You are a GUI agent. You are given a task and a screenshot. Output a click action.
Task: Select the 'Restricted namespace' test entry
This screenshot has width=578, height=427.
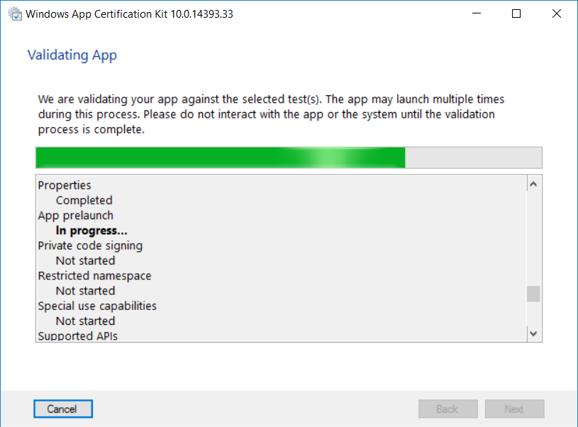coord(94,275)
